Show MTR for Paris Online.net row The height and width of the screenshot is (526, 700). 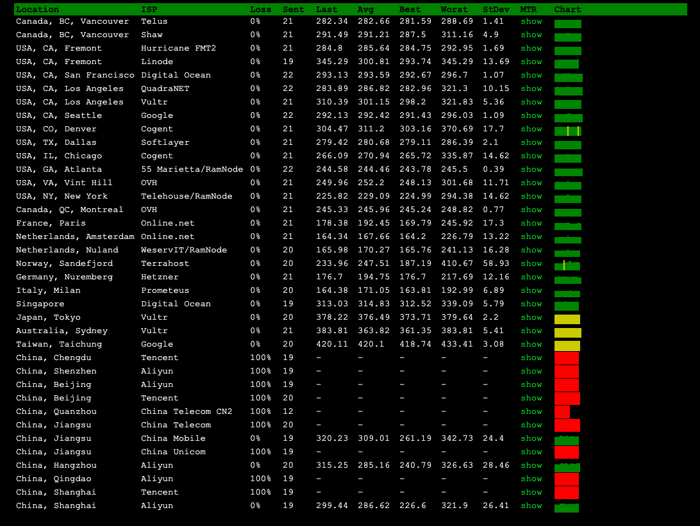coord(531,222)
